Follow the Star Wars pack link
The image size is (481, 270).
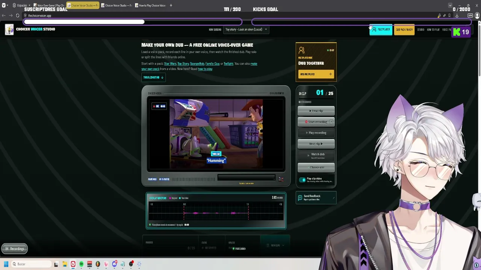pos(170,64)
